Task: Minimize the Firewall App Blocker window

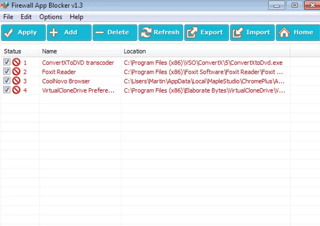Action: (276, 5)
